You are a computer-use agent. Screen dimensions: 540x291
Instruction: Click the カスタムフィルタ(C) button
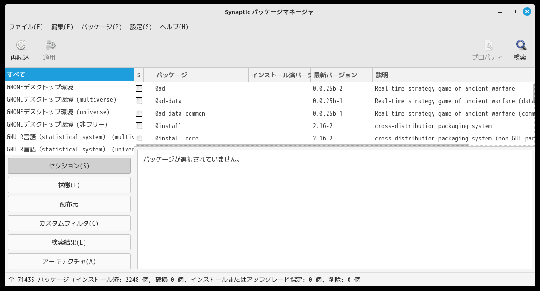[x=69, y=223]
